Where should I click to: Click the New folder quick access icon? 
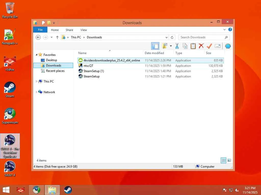[49, 23]
